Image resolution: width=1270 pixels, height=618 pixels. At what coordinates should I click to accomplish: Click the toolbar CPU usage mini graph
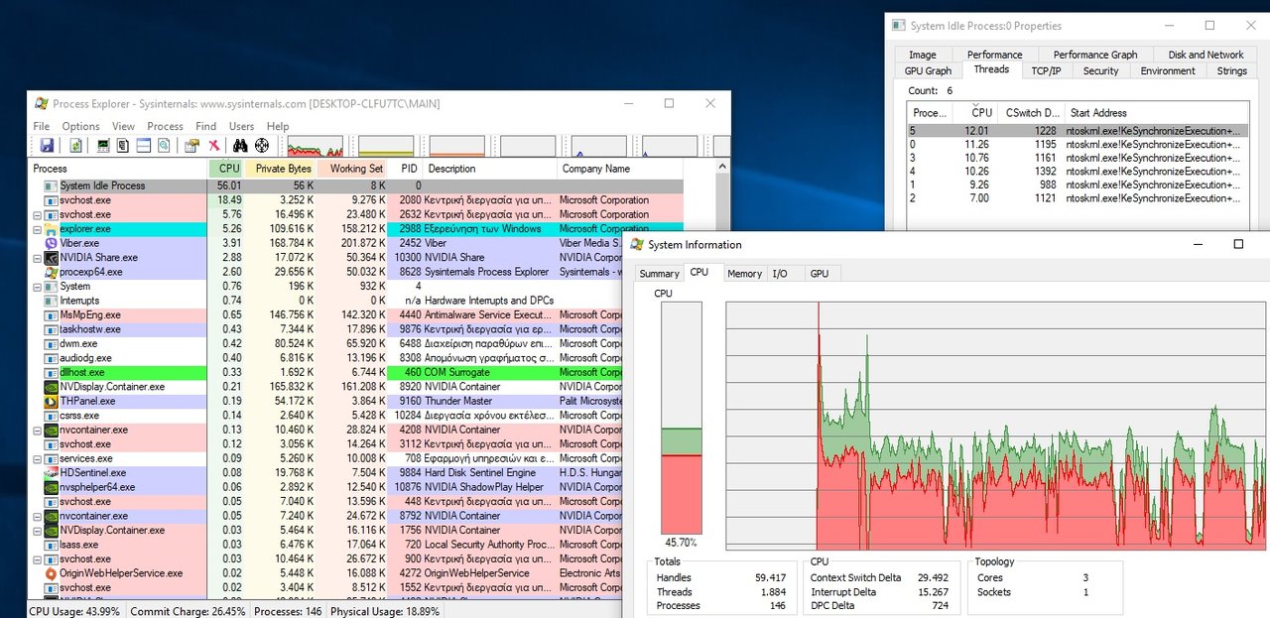click(315, 147)
